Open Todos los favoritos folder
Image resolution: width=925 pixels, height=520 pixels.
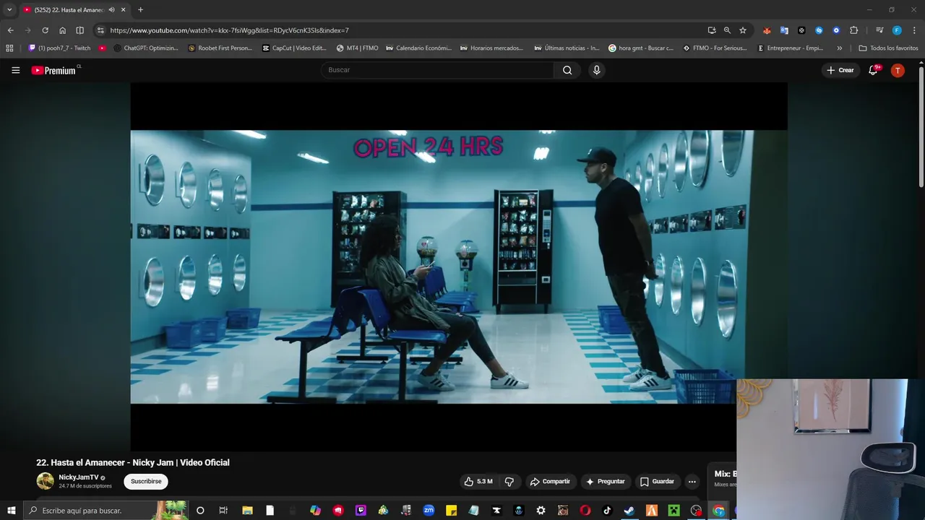coord(888,48)
